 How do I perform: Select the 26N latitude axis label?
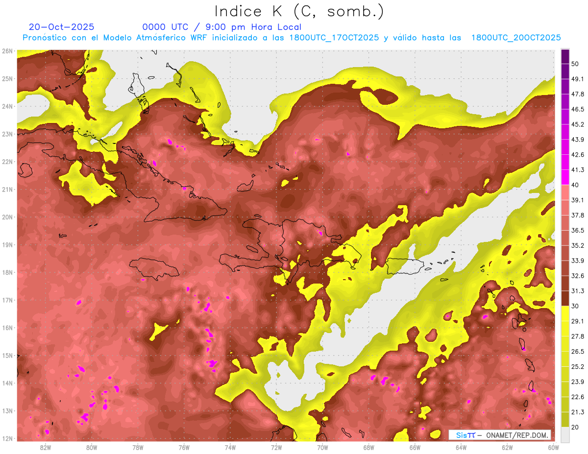click(7, 51)
